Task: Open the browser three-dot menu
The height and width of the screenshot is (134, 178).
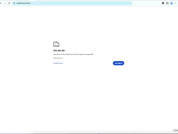Action: coord(176,3)
